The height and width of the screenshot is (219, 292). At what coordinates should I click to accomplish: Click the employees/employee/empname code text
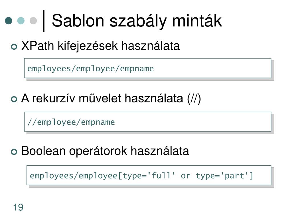tap(90, 69)
